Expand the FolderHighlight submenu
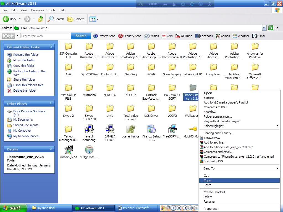This screenshot has width=283, height=212. coord(239,126)
